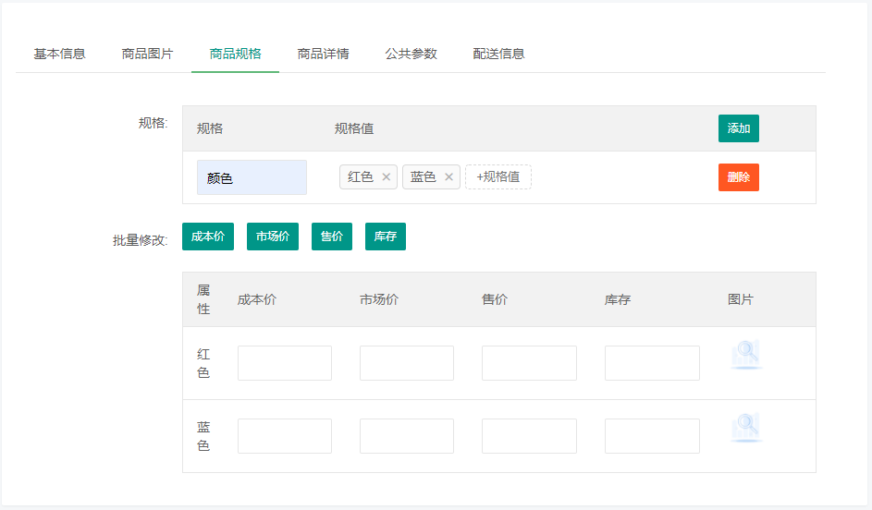Screen dimensions: 872x510
Task: Click the orange 删除 button
Action: coord(739,177)
